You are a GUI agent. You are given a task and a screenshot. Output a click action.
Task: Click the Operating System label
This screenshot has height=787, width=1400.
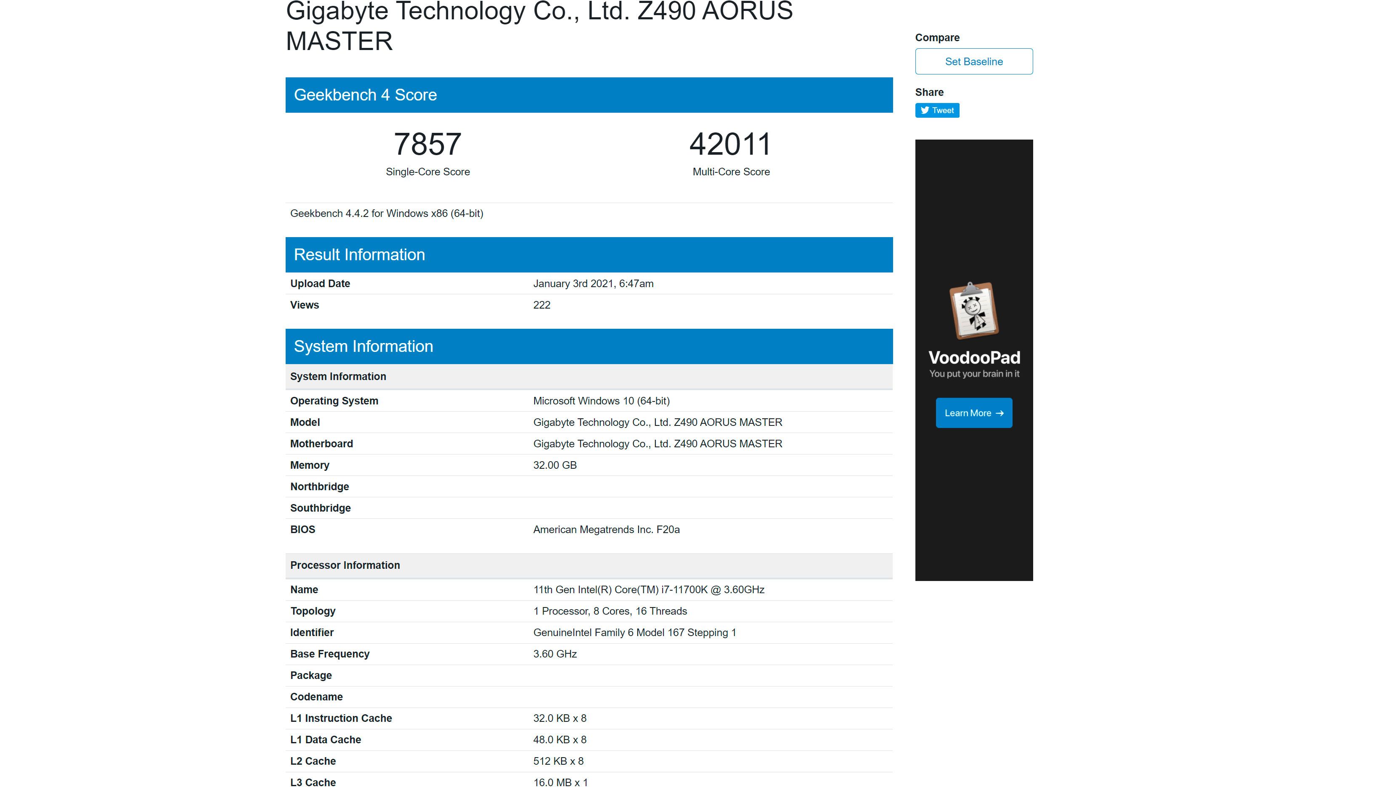(334, 401)
